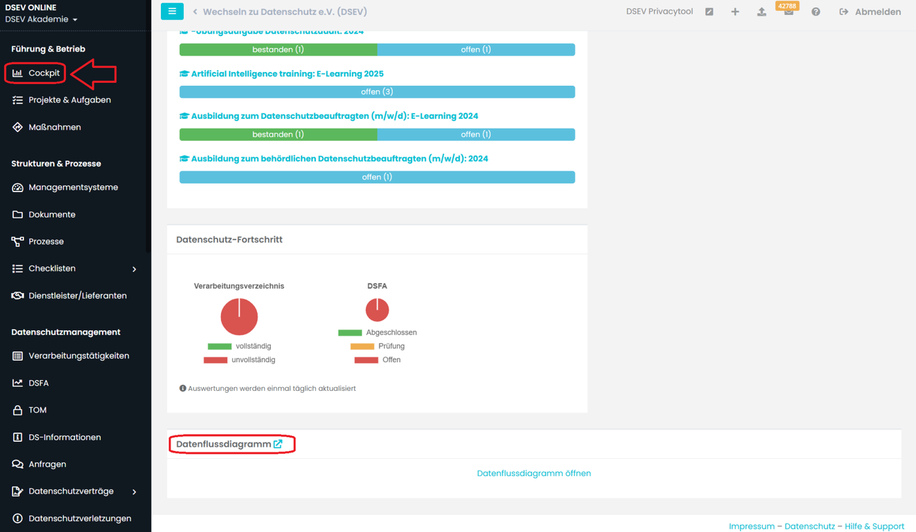Viewport: 916px width, 532px height.
Task: Log out with the Abmelden button
Action: pos(870,12)
